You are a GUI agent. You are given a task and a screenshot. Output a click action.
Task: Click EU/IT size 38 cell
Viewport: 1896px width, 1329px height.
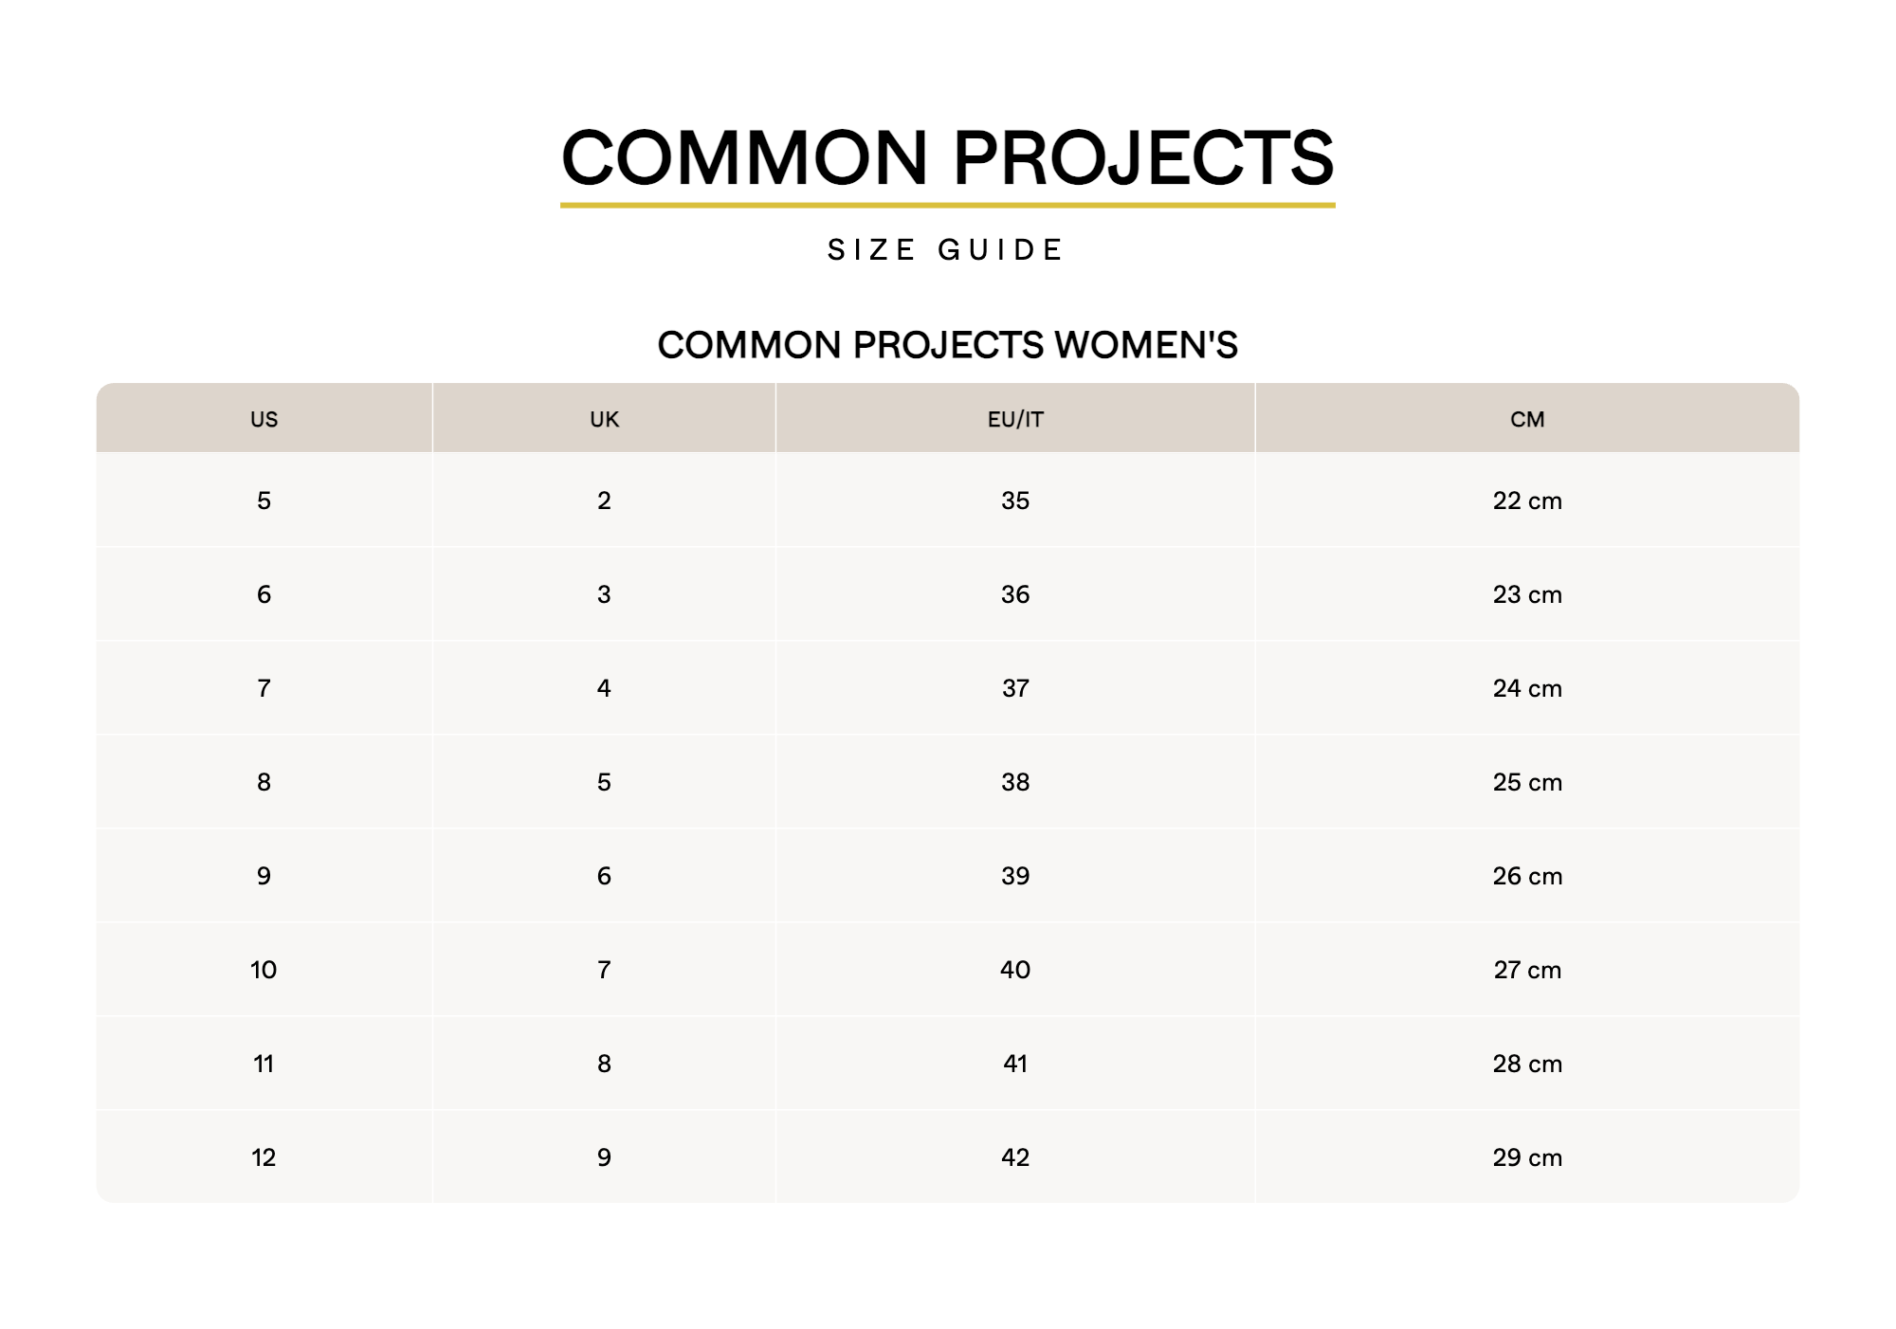(x=1015, y=782)
